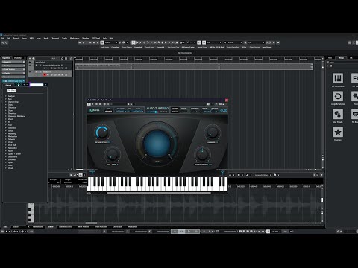Open the Auto-Tune Pro insert slot
Screen dimensions: 358x268
tap(13, 81)
